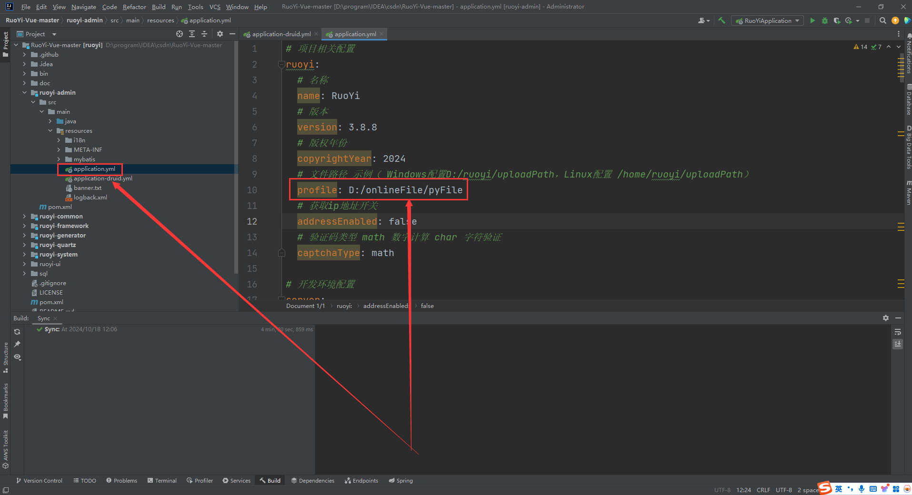
Task: Collapse the ruoyi block fold marker
Action: pyautogui.click(x=281, y=65)
